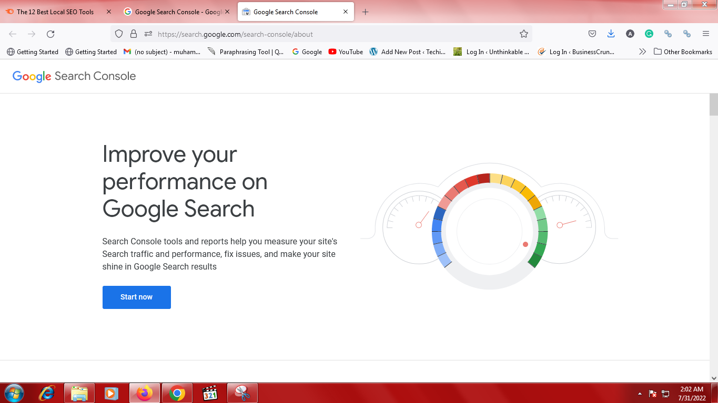This screenshot has height=403, width=718.
Task: Bookmark this page with the star
Action: pos(524,34)
